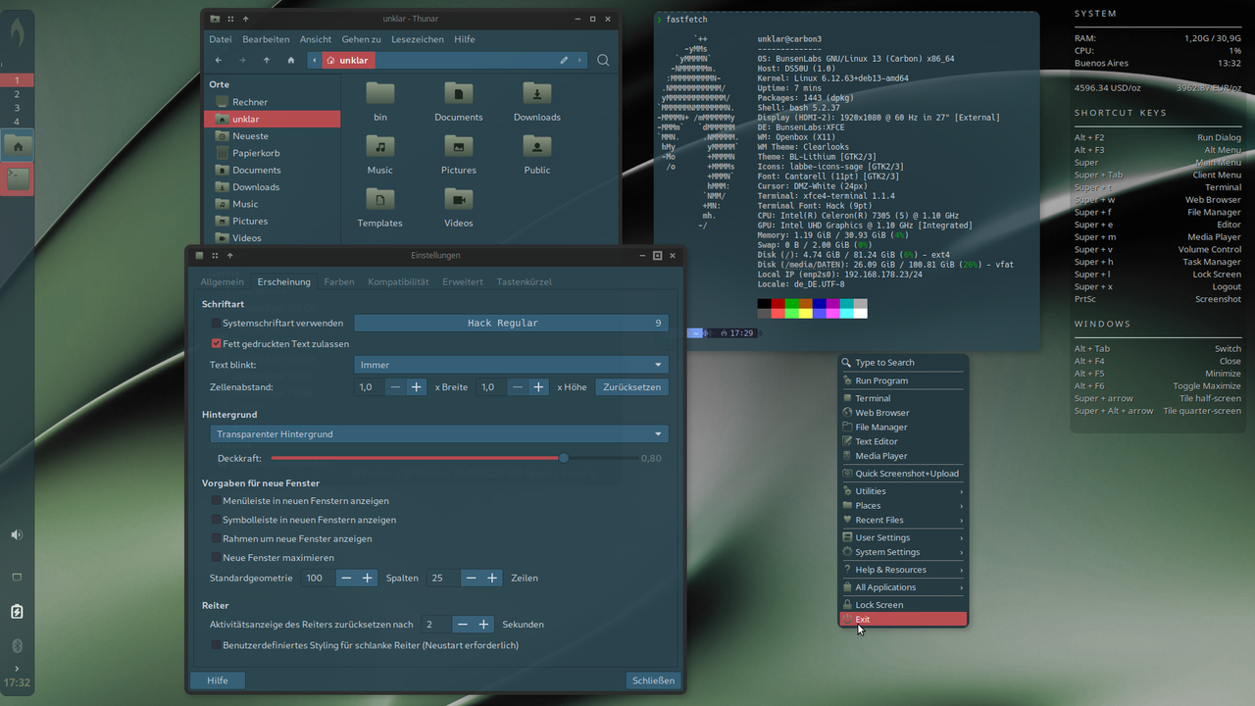Click the pencil edit-path icon in Thunar
The image size is (1255, 706).
[x=564, y=60]
